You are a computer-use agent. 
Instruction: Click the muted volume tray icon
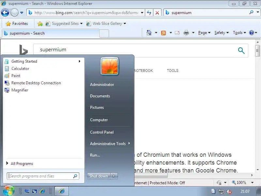229,191
